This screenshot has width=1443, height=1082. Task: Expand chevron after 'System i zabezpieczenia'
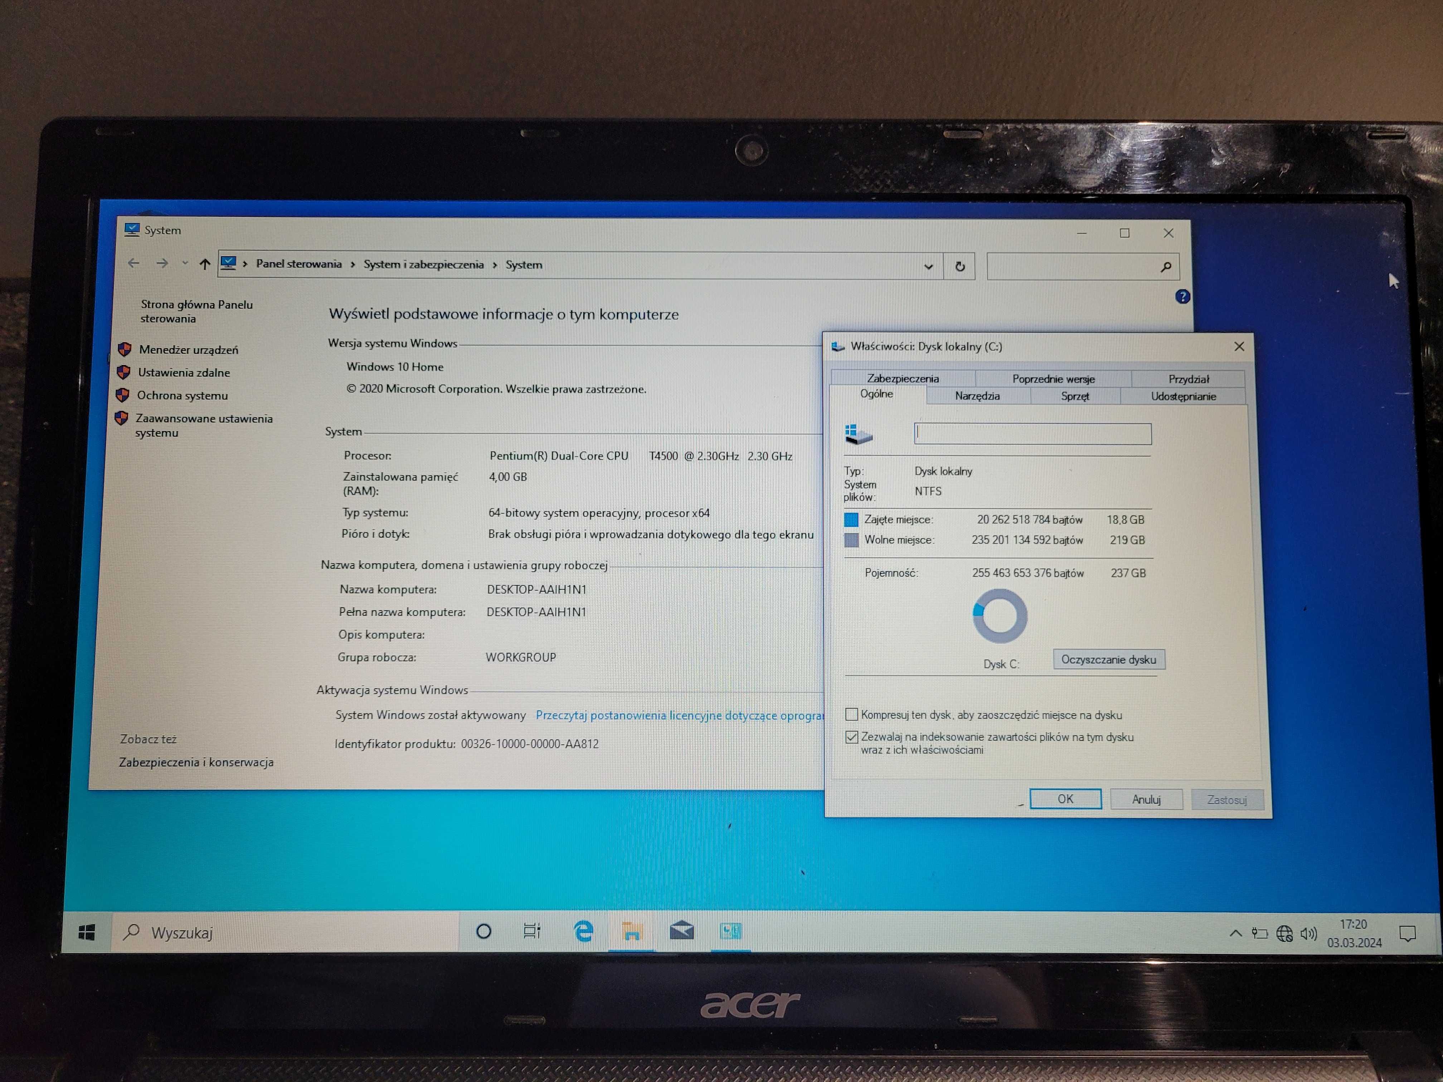pos(495,265)
